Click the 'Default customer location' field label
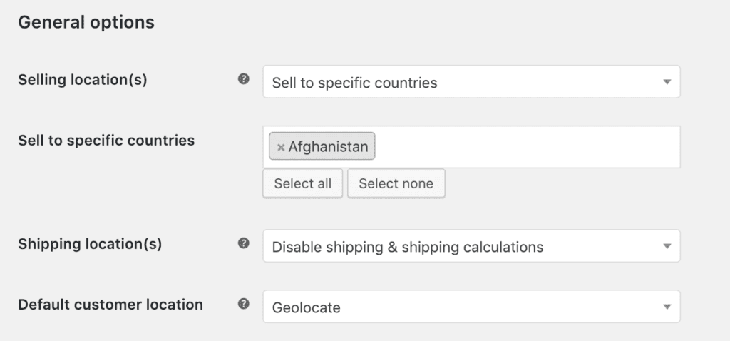This screenshot has height=341, width=730. point(110,305)
